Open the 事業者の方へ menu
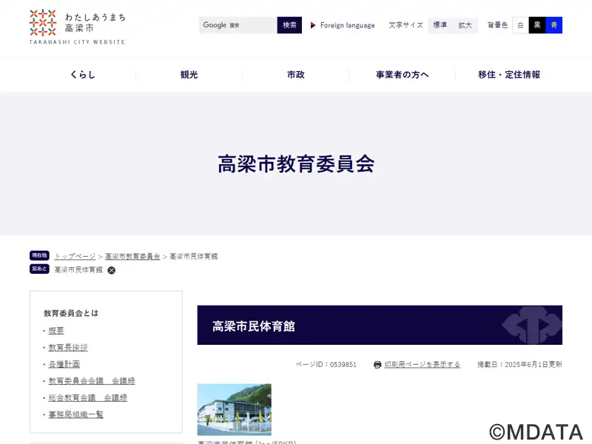Viewport: 592px width, 444px height. 403,75
